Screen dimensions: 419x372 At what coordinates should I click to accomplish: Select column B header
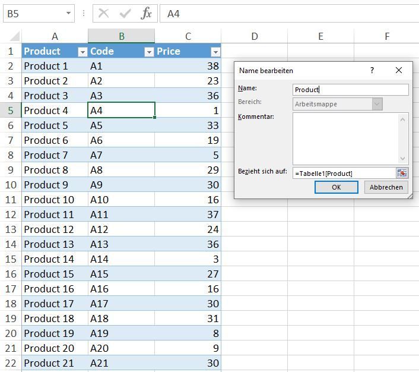(x=121, y=36)
